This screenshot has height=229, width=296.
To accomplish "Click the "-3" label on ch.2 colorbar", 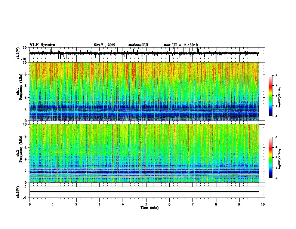I will pos(276,137).
